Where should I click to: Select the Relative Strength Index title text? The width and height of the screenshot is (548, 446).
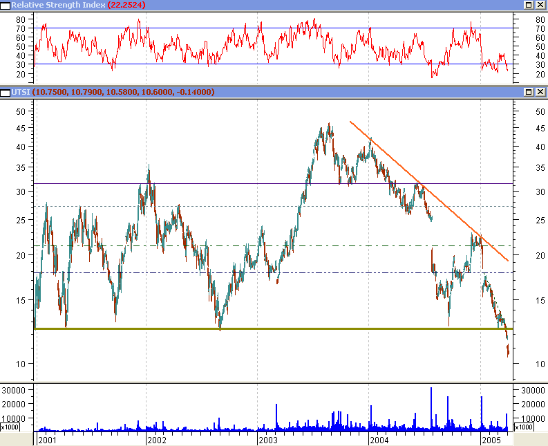[x=58, y=5]
